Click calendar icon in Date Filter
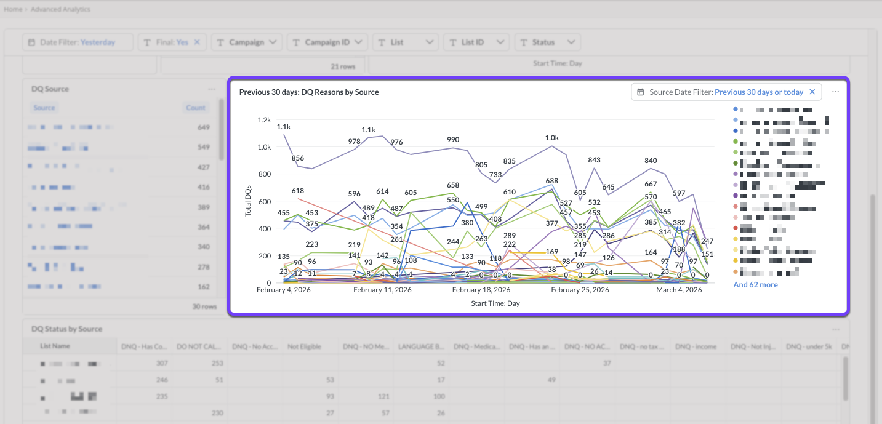This screenshot has height=424, width=882. [32, 42]
